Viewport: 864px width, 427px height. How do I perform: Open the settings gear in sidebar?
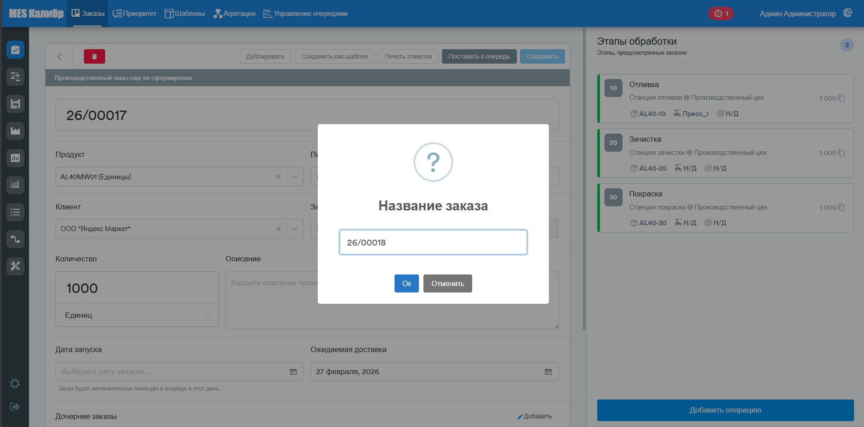point(15,383)
